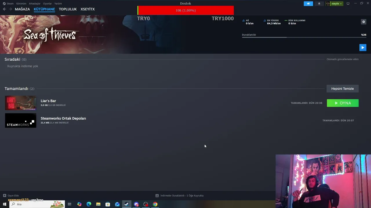Click the red Destek donation bar
The width and height of the screenshot is (371, 208).
tap(185, 10)
